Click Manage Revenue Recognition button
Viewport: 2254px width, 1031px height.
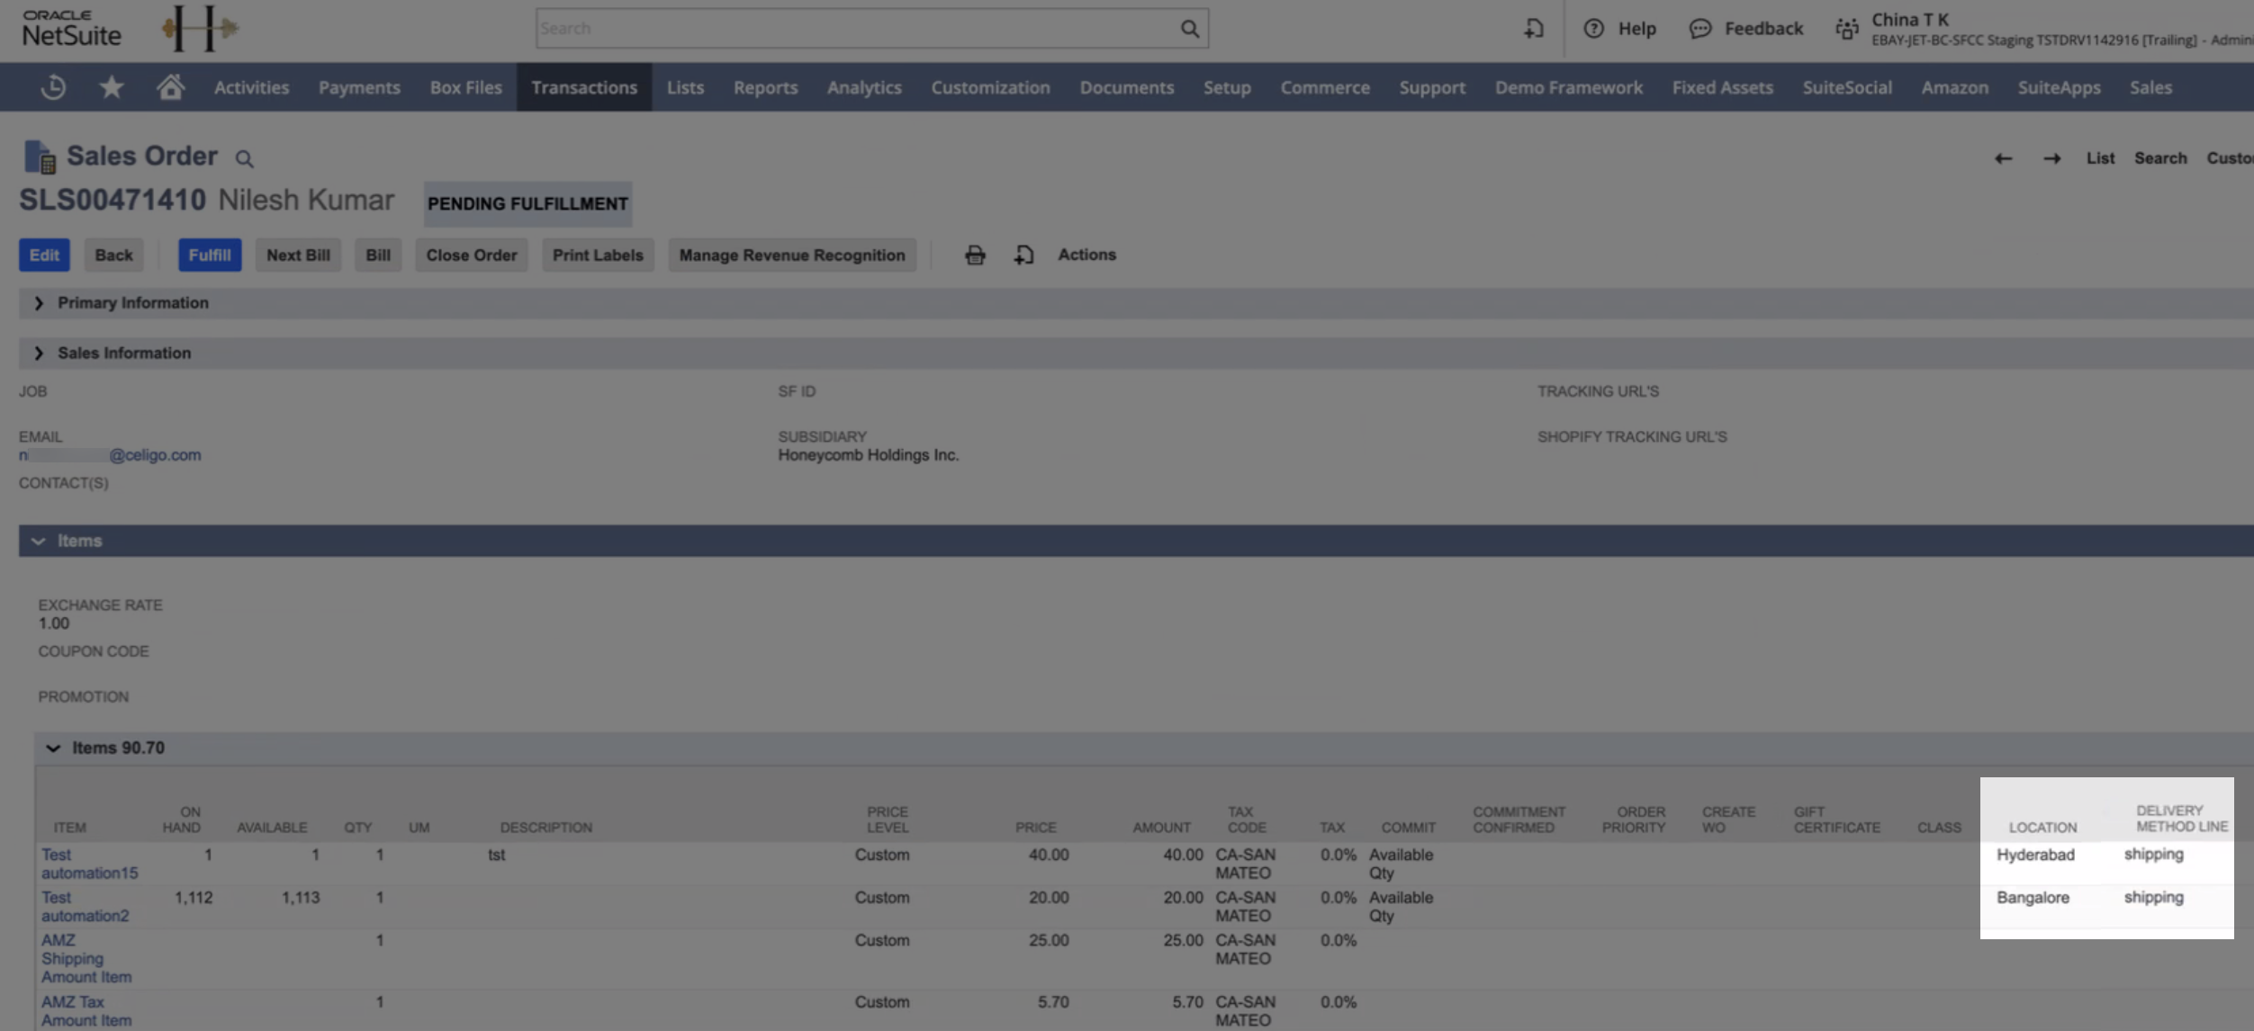tap(792, 256)
